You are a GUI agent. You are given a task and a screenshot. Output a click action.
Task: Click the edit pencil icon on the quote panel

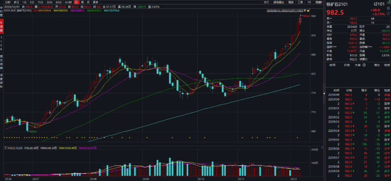pos(388,13)
